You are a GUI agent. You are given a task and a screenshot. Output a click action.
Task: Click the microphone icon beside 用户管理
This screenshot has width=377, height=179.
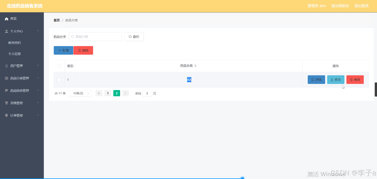(6, 66)
